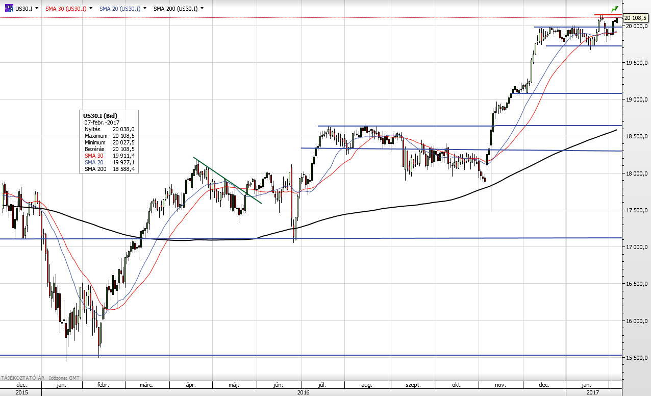The width and height of the screenshot is (651, 396).
Task: Click the 17 000,0 price axis label
Action: coord(637,247)
